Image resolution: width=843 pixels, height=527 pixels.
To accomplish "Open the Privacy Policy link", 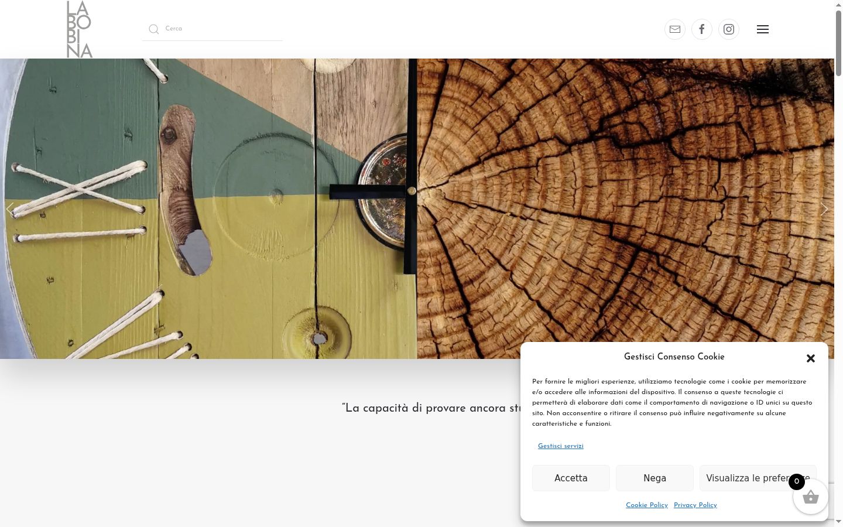I will pos(695,505).
